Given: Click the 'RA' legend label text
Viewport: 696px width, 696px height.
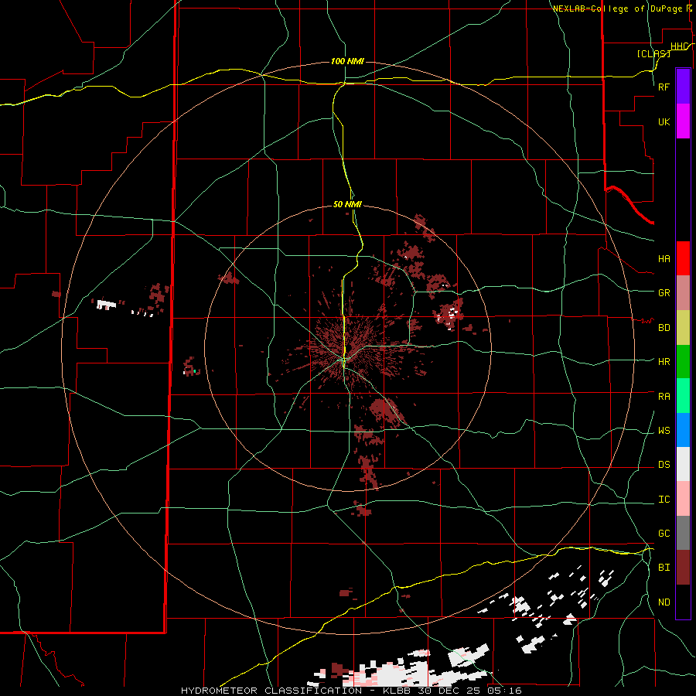Looking at the screenshot, I should 664,397.
